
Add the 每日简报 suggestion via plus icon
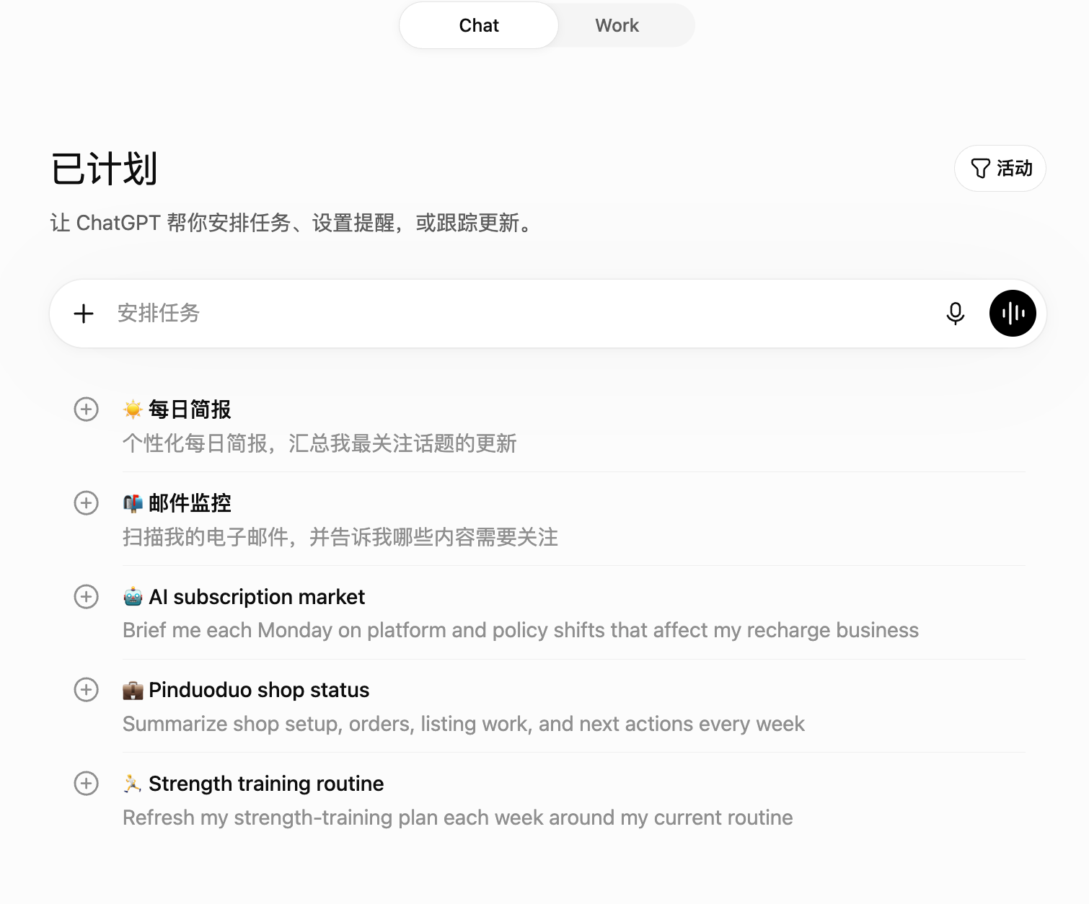[x=87, y=409]
